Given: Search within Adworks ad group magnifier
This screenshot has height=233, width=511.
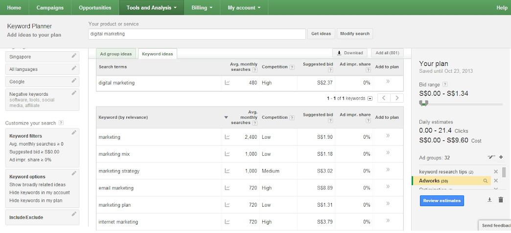Looking at the screenshot, I should [x=486, y=181].
